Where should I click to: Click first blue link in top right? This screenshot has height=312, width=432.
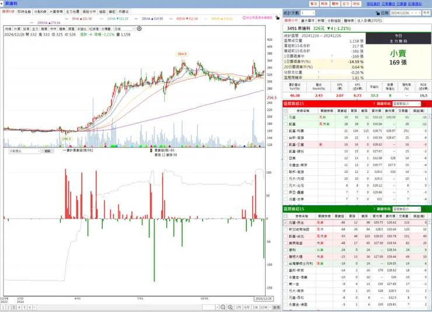tap(373, 4)
